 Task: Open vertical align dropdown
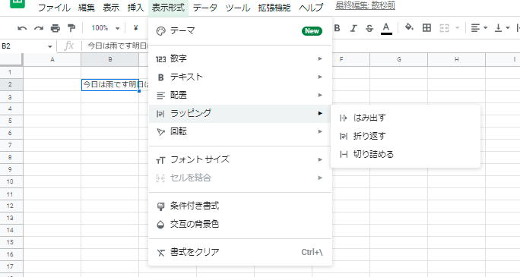pyautogui.click(x=502, y=28)
